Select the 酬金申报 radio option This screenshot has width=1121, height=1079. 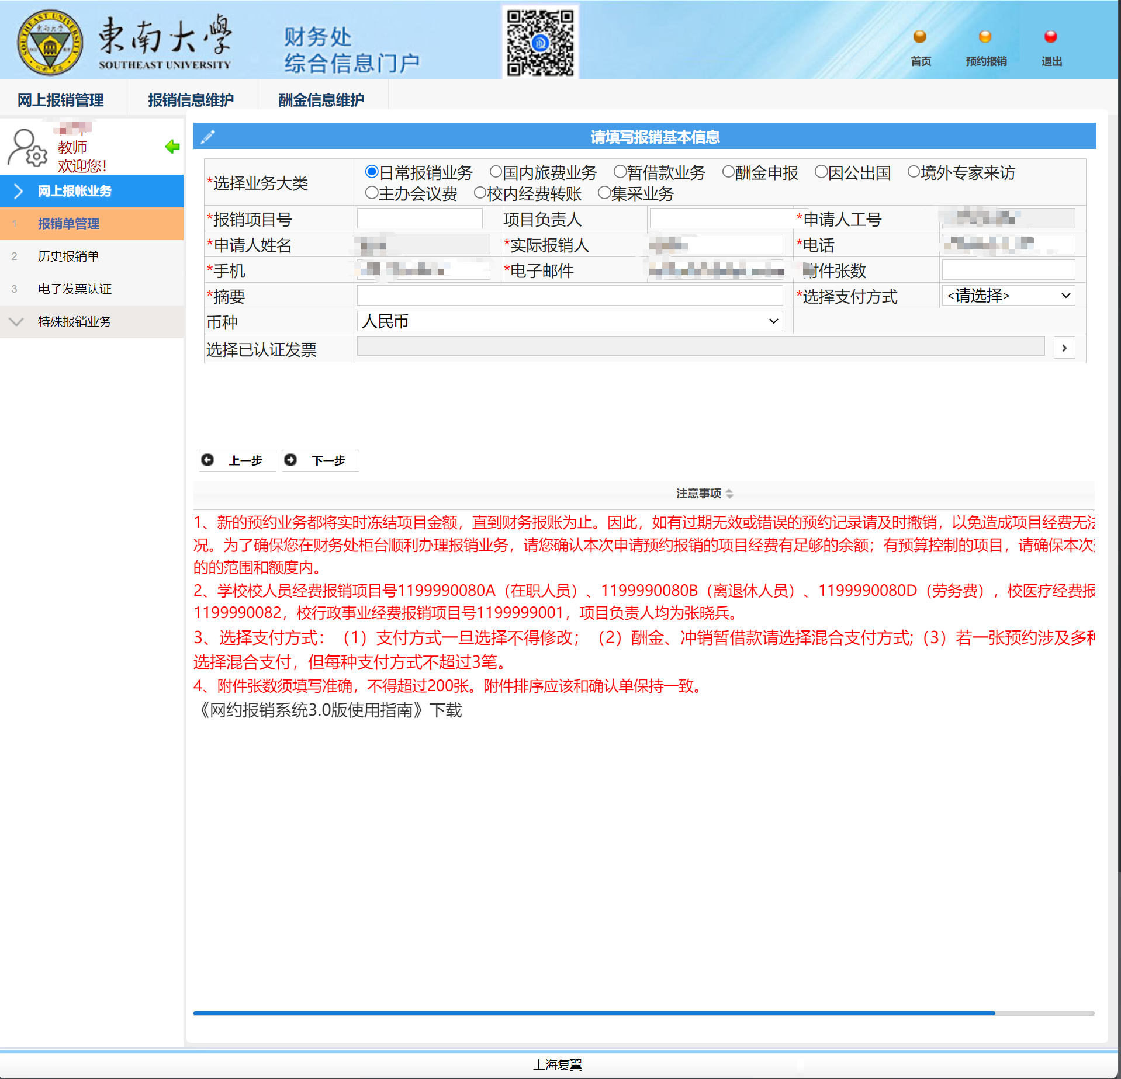(x=728, y=172)
